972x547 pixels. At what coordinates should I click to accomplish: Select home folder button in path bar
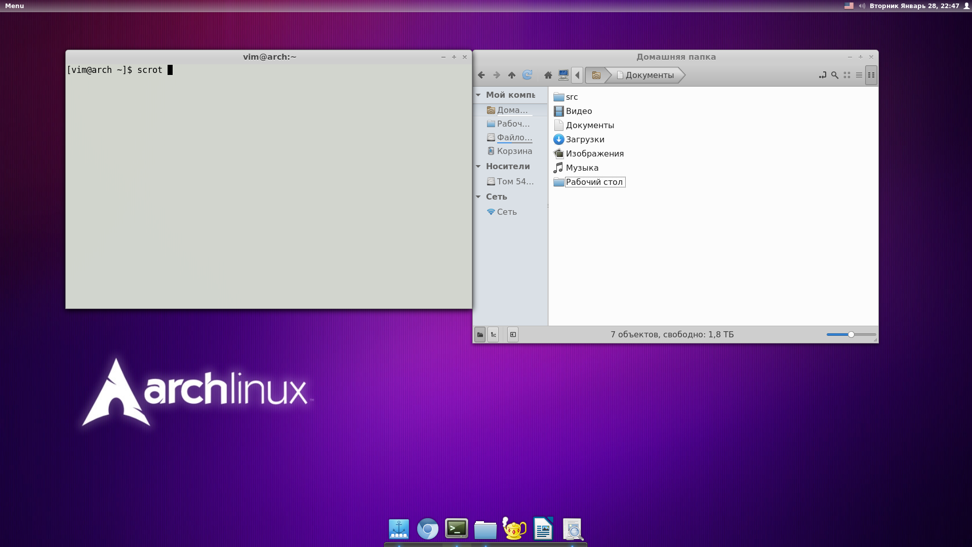596,75
